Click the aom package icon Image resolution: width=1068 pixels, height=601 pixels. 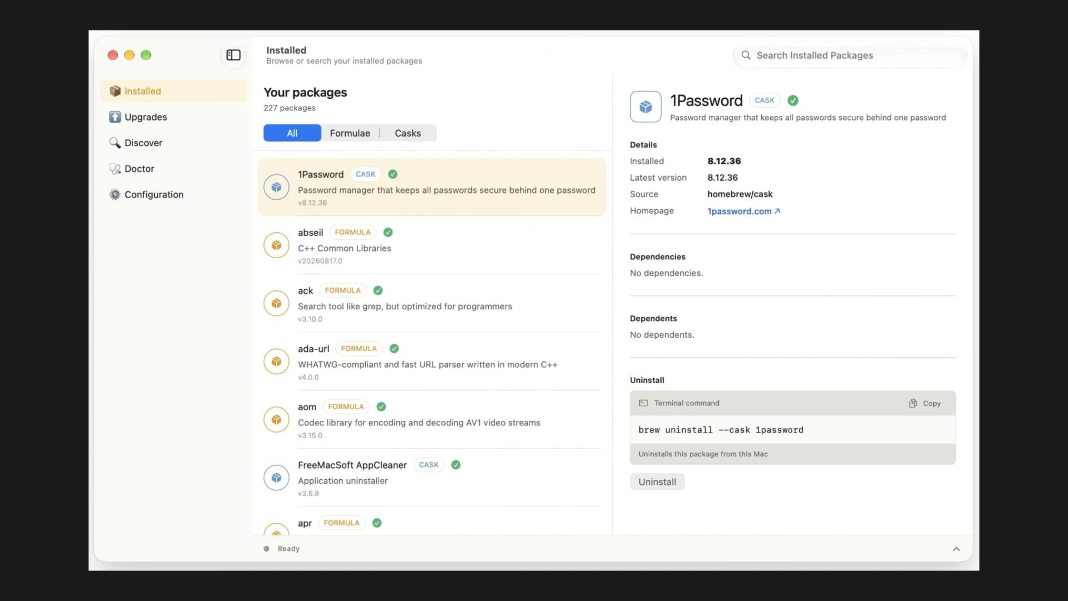click(276, 419)
